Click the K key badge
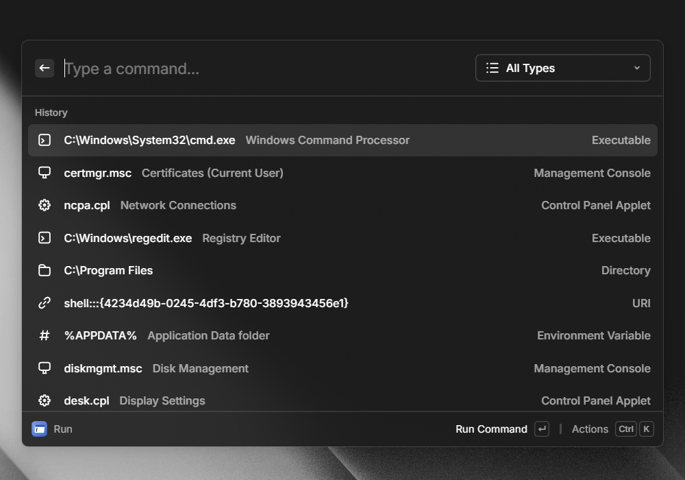The image size is (685, 480). click(646, 429)
